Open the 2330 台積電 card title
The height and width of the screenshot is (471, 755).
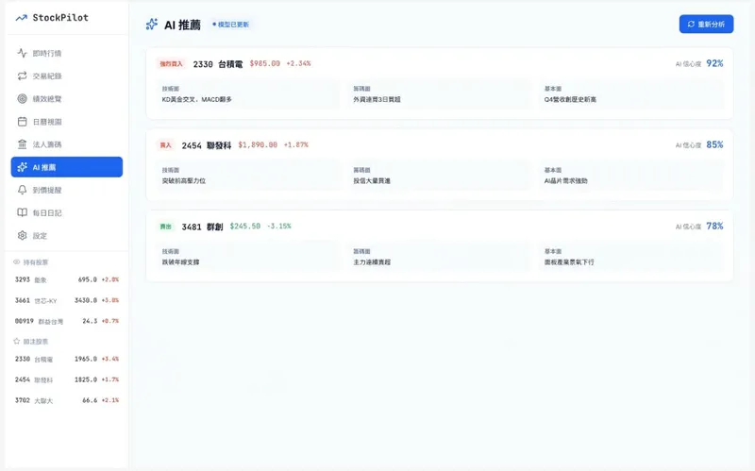tap(218, 64)
